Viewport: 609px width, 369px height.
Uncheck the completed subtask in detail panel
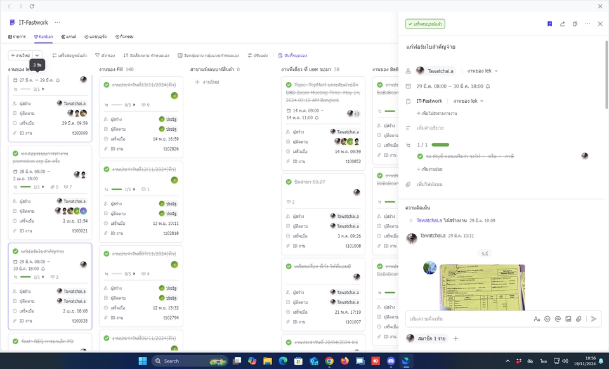pyautogui.click(x=420, y=156)
